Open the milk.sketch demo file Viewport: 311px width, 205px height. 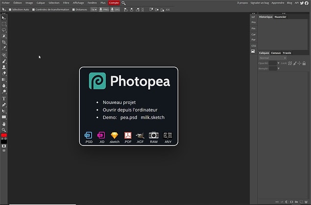click(152, 118)
